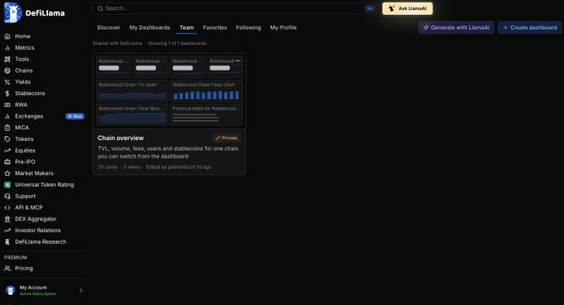Open the Home sidebar icon
Screen dimensions: 564x305
point(7,36)
